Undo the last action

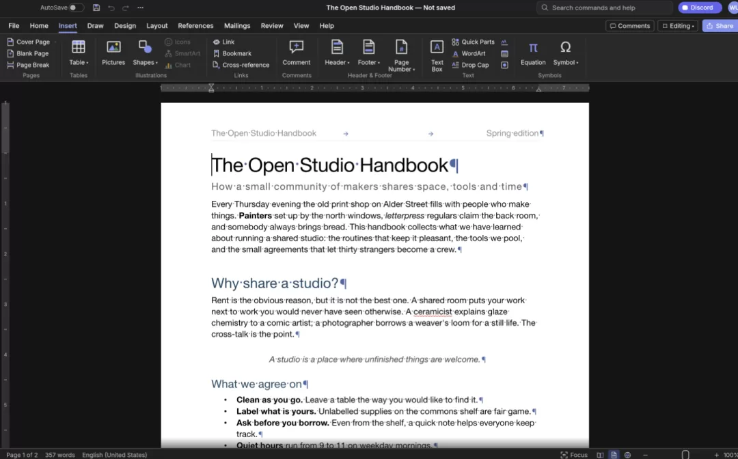pos(111,8)
